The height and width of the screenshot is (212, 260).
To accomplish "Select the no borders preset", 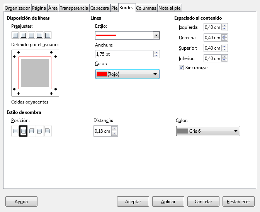I will pyautogui.click(x=15, y=35).
